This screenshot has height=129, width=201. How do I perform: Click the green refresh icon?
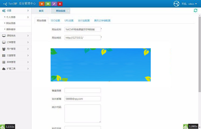click(196, 10)
